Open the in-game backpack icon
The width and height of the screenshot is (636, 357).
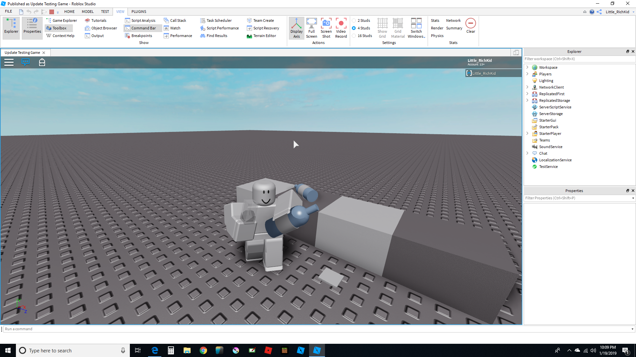coord(42,62)
